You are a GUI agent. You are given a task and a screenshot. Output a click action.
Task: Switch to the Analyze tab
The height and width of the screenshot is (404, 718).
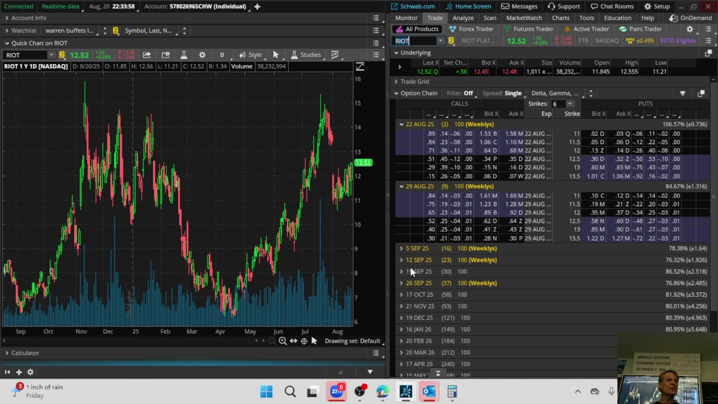(x=463, y=18)
